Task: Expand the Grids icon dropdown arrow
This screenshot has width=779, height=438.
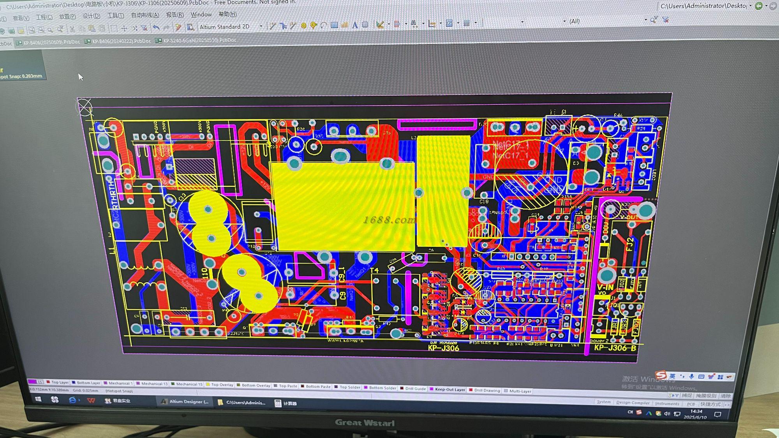Action: pos(475,23)
